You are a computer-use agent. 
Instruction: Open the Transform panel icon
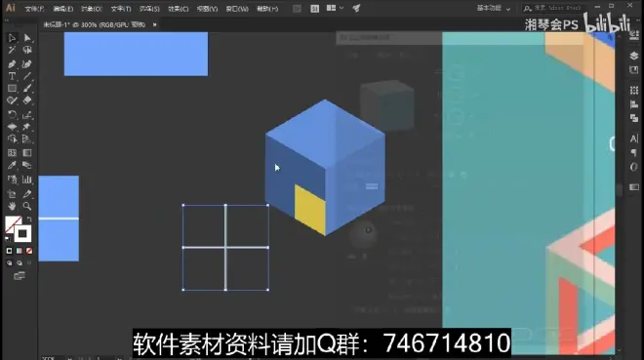point(633,91)
